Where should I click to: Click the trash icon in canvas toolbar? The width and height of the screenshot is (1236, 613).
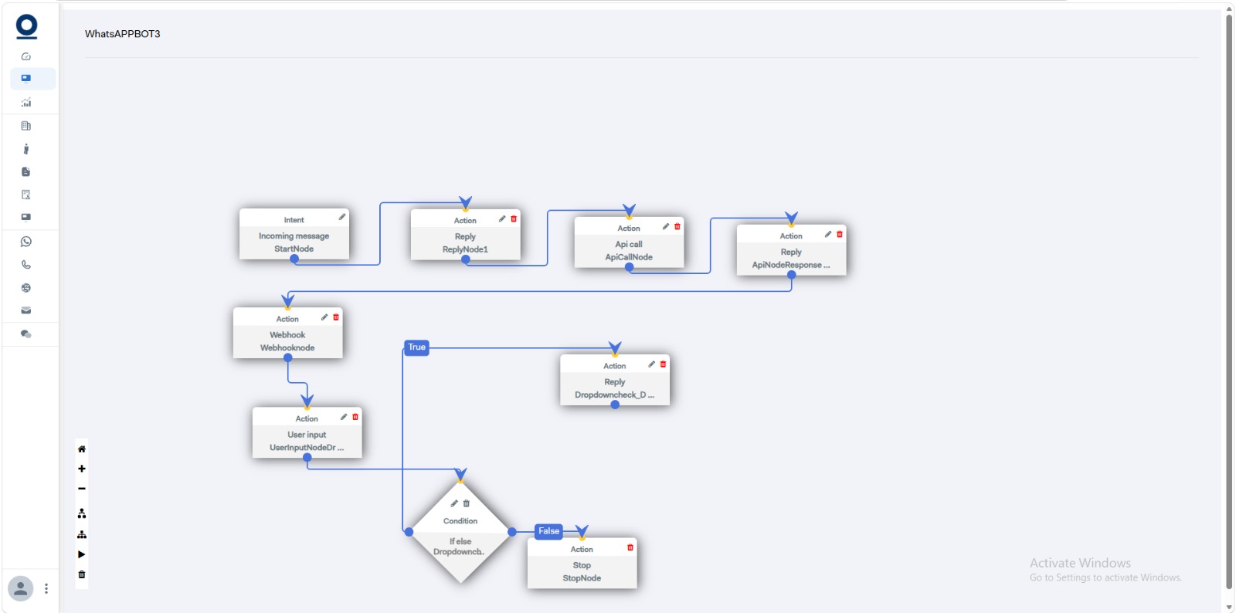point(82,574)
